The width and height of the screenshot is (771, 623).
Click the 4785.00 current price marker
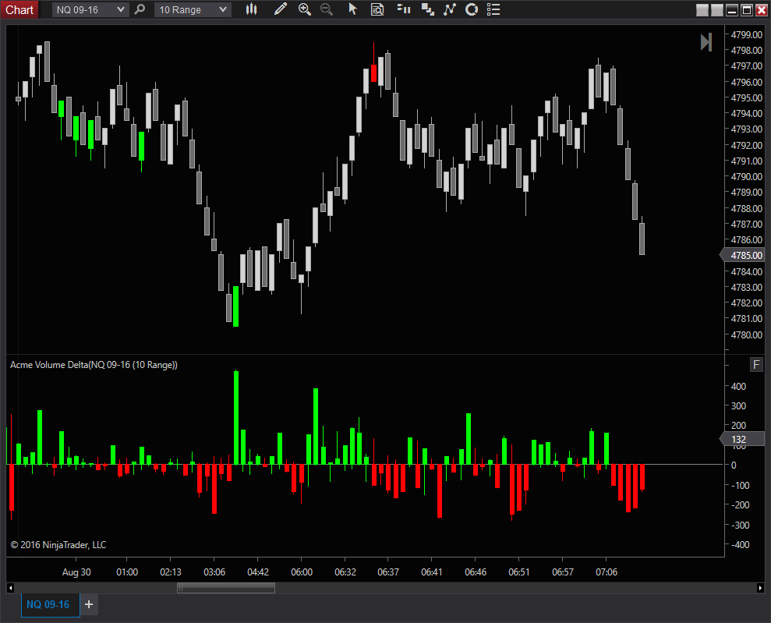click(x=742, y=255)
